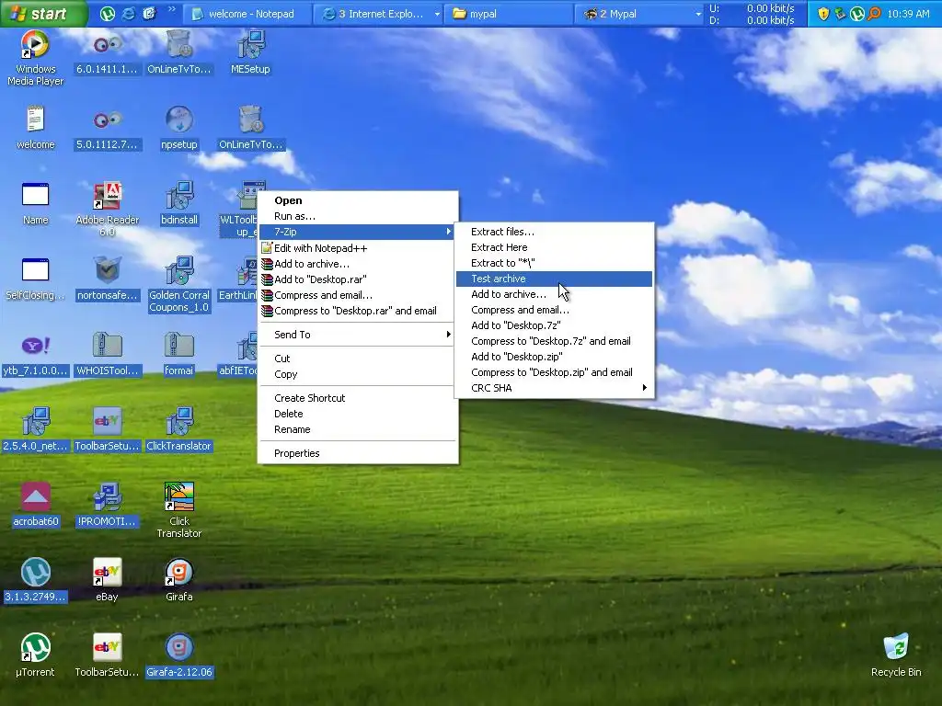Choose Compress to "Desktop.rar" and email

click(x=358, y=311)
